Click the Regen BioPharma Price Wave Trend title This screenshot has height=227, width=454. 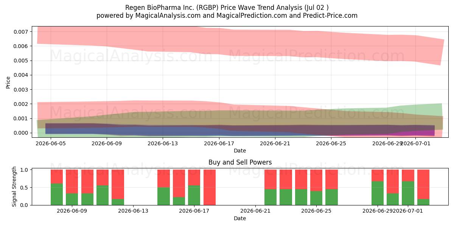coord(227,8)
